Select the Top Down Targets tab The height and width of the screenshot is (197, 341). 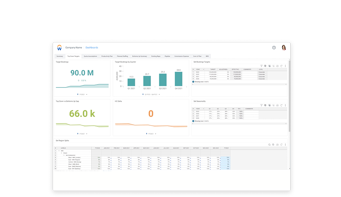73,56
